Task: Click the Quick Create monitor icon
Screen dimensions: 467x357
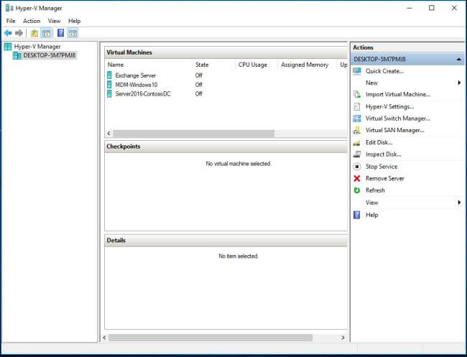Action: click(357, 71)
